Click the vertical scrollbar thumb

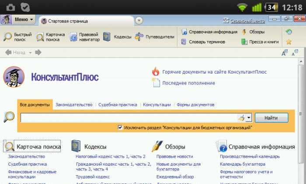pyautogui.click(x=301, y=114)
